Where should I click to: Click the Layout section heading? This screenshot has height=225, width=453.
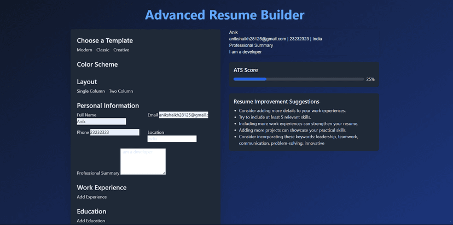click(x=86, y=82)
